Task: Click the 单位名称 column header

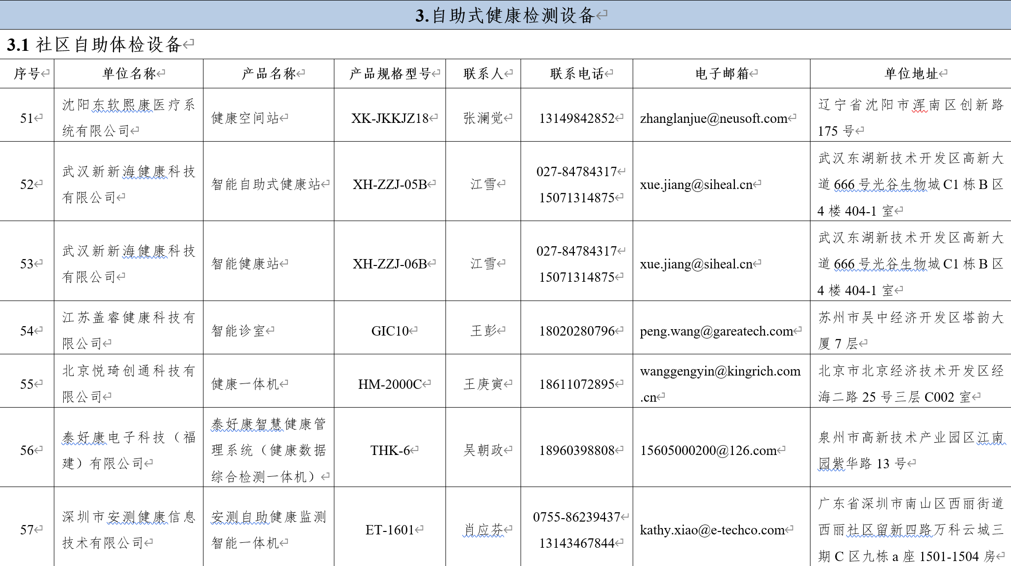Action: 129,74
